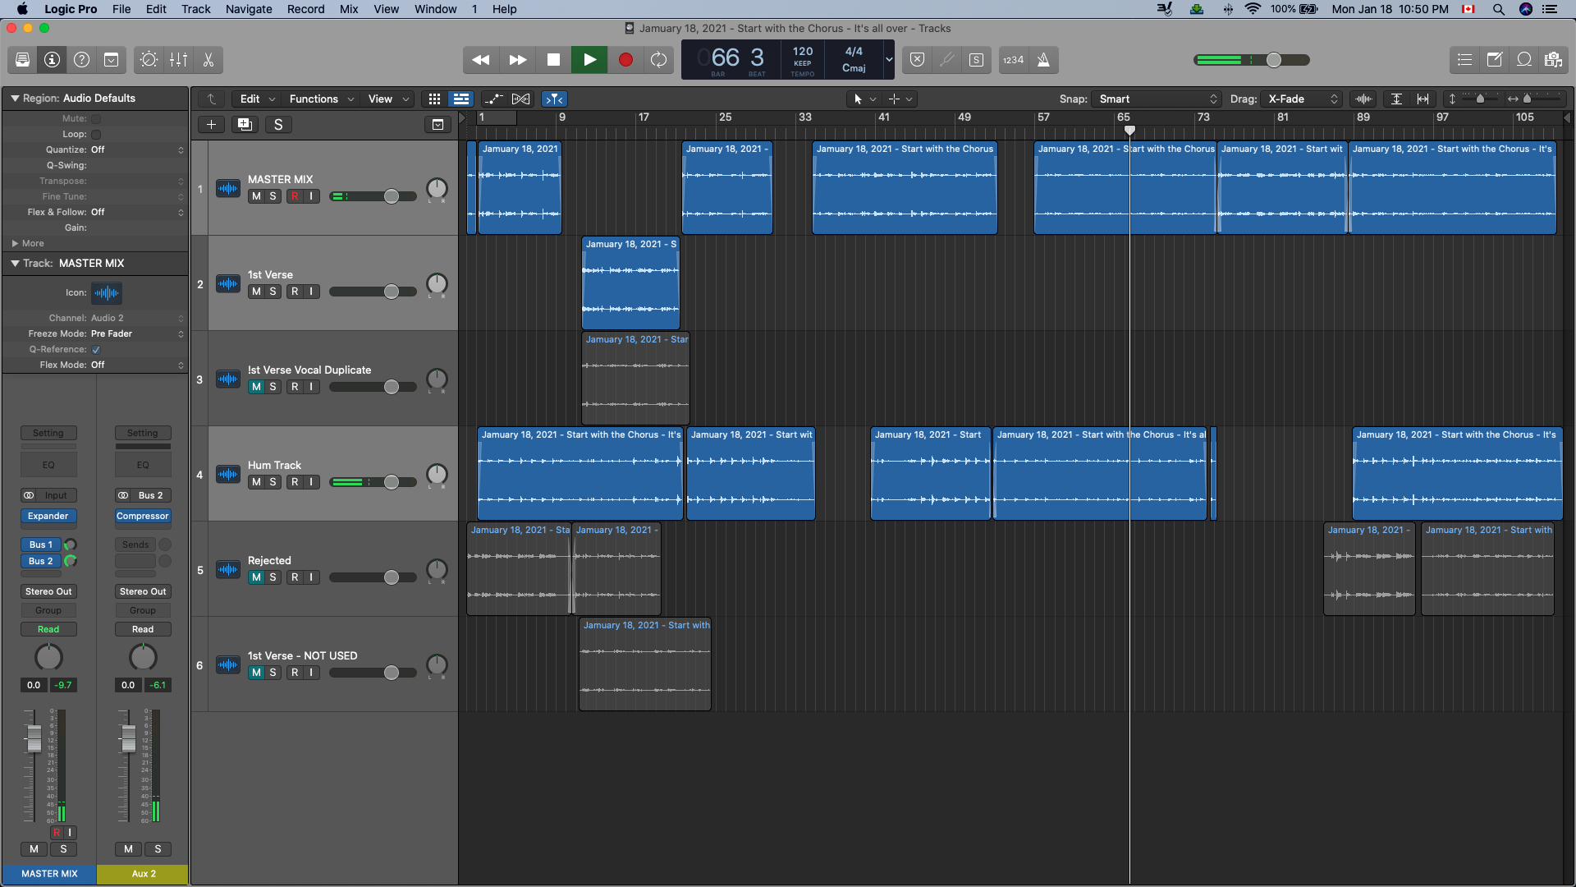This screenshot has width=1576, height=887.
Task: Check the Region Mute checkbox
Action: (96, 119)
